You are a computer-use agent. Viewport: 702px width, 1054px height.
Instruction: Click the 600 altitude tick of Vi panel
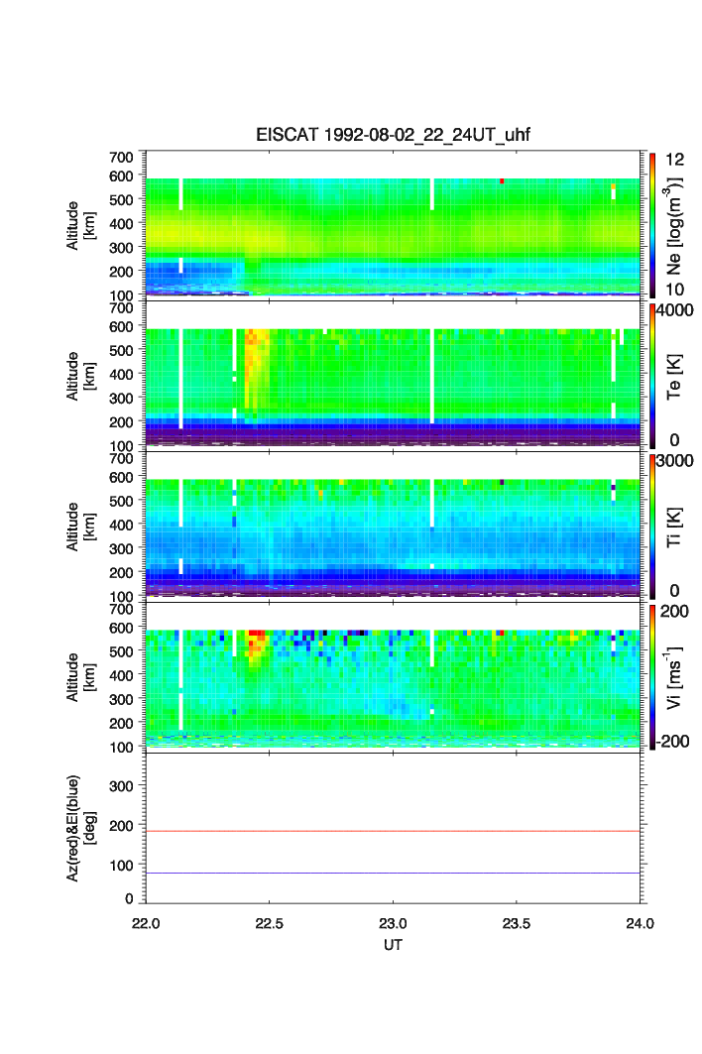point(121,628)
